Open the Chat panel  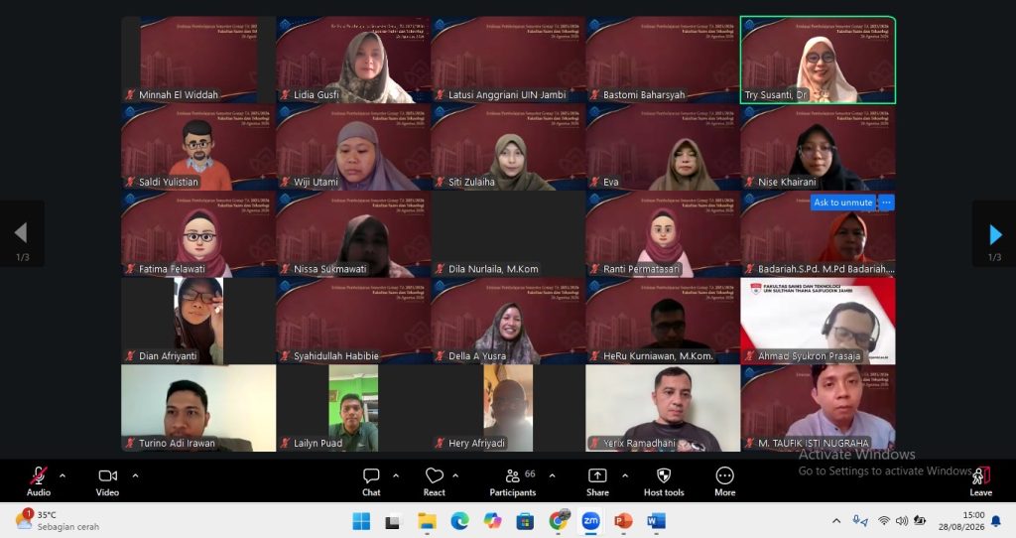point(371,481)
